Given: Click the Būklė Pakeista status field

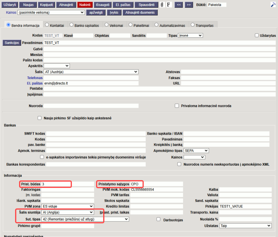Looking at the screenshot, I should pyautogui.click(x=217, y=5).
